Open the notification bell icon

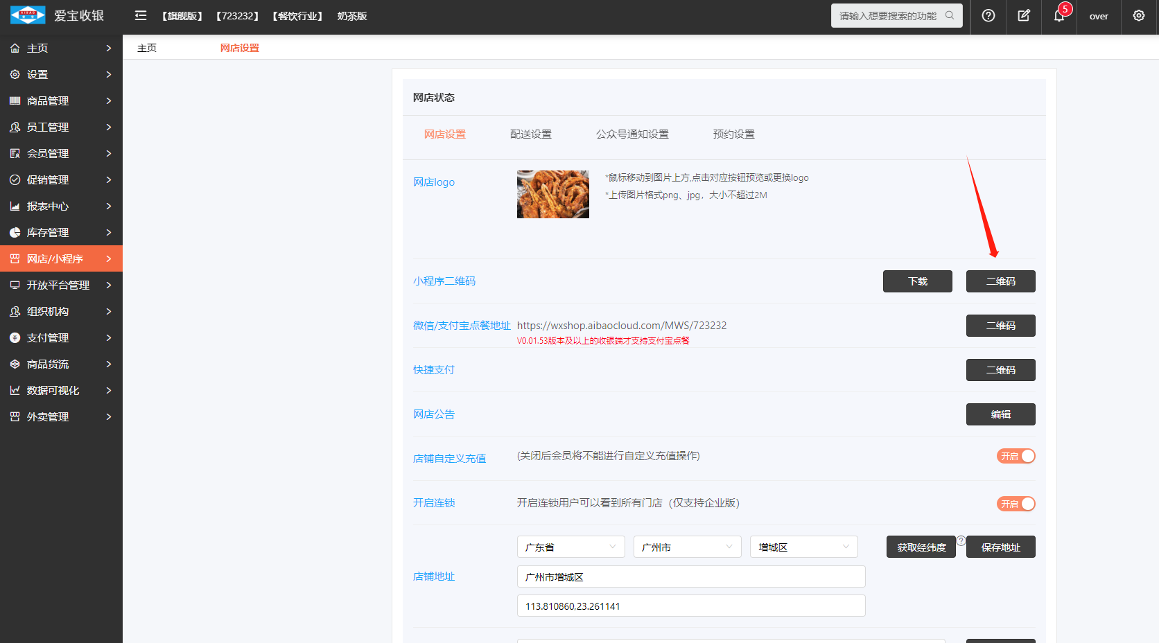point(1059,16)
